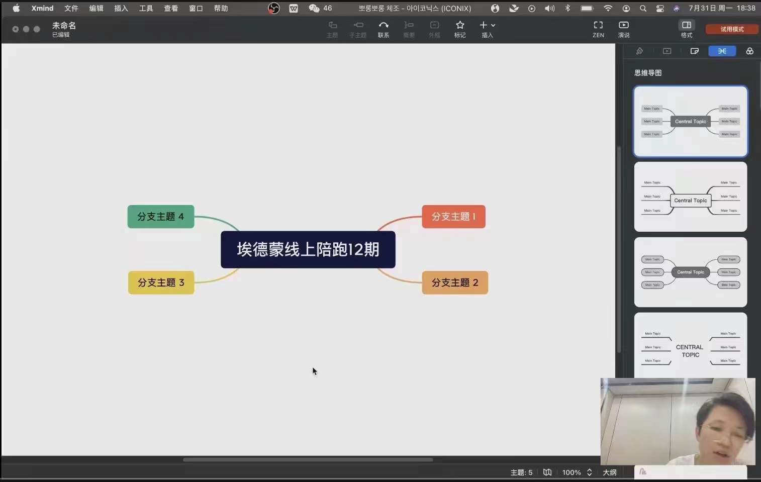
Task: Select the 埃德蒙线上陪跑12期 central topic
Action: [x=308, y=249]
